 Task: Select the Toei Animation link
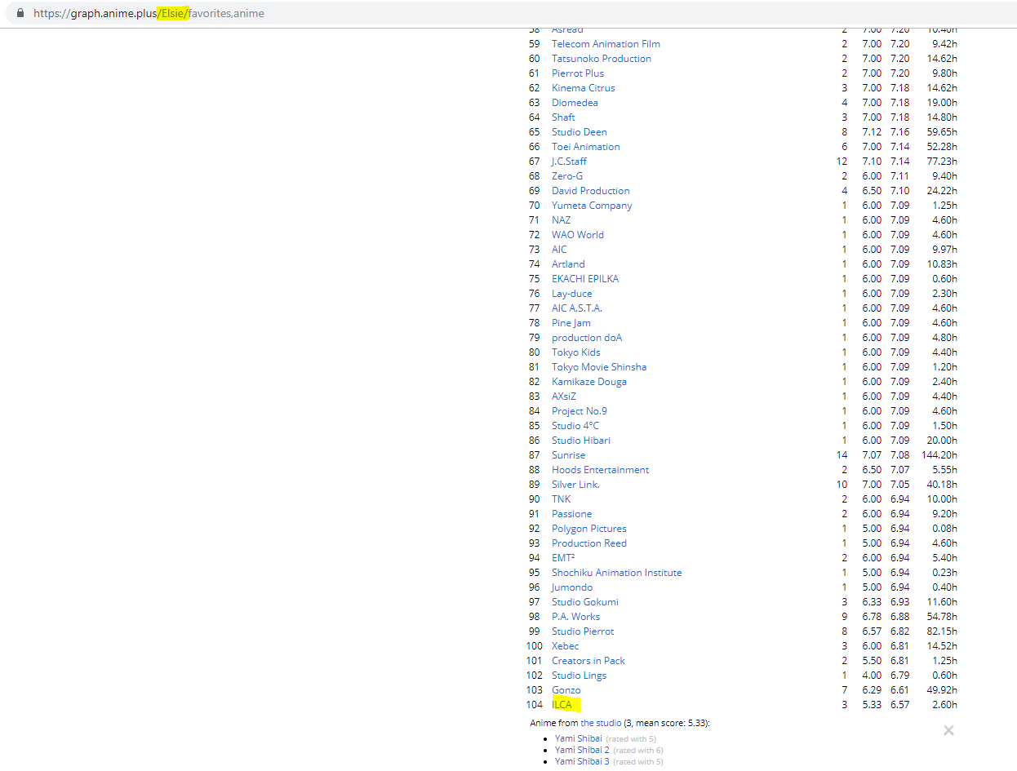(x=585, y=147)
